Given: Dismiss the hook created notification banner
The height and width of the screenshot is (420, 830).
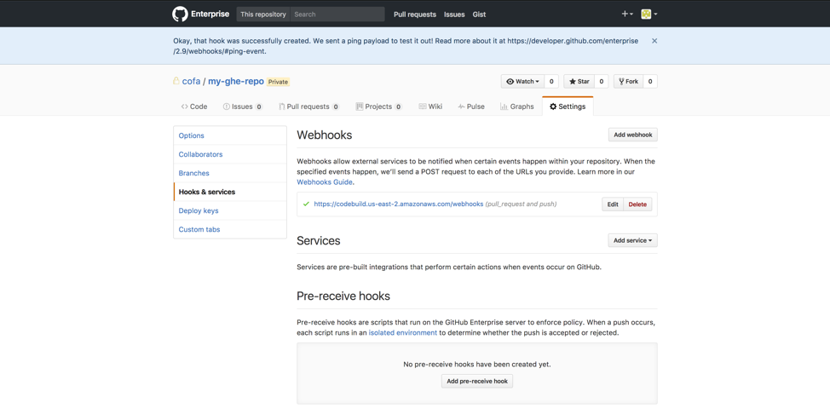Looking at the screenshot, I should pyautogui.click(x=654, y=41).
